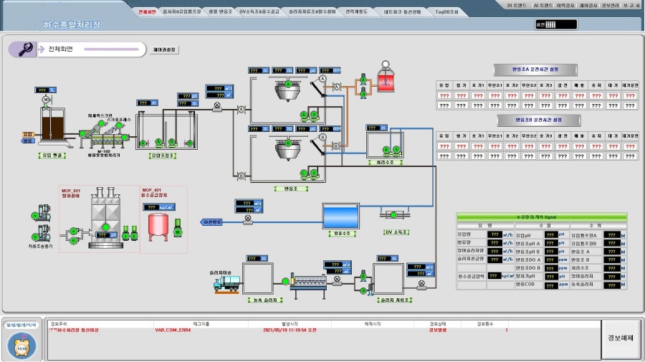645x362 pixels.
Task: Click the 경보해제 alarm reset button
Action: coord(621,338)
